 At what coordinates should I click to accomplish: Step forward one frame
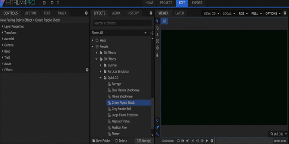(x=202, y=141)
